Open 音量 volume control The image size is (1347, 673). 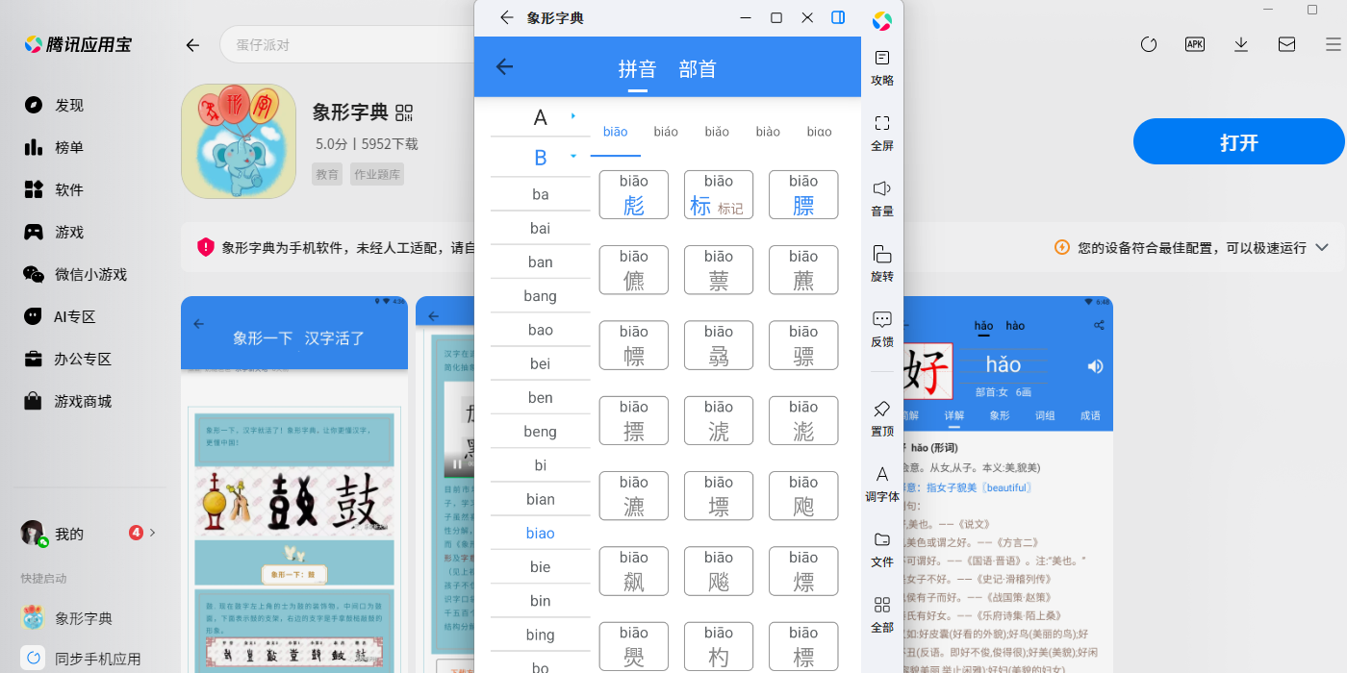(x=882, y=199)
